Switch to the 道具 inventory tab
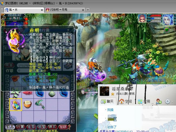Viewport: 176px width, 132px height. [10, 127]
